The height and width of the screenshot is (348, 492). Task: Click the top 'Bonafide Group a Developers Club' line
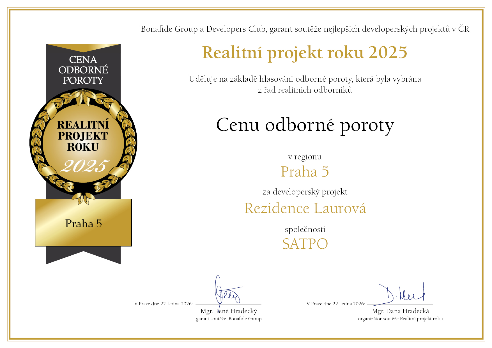coord(305,29)
